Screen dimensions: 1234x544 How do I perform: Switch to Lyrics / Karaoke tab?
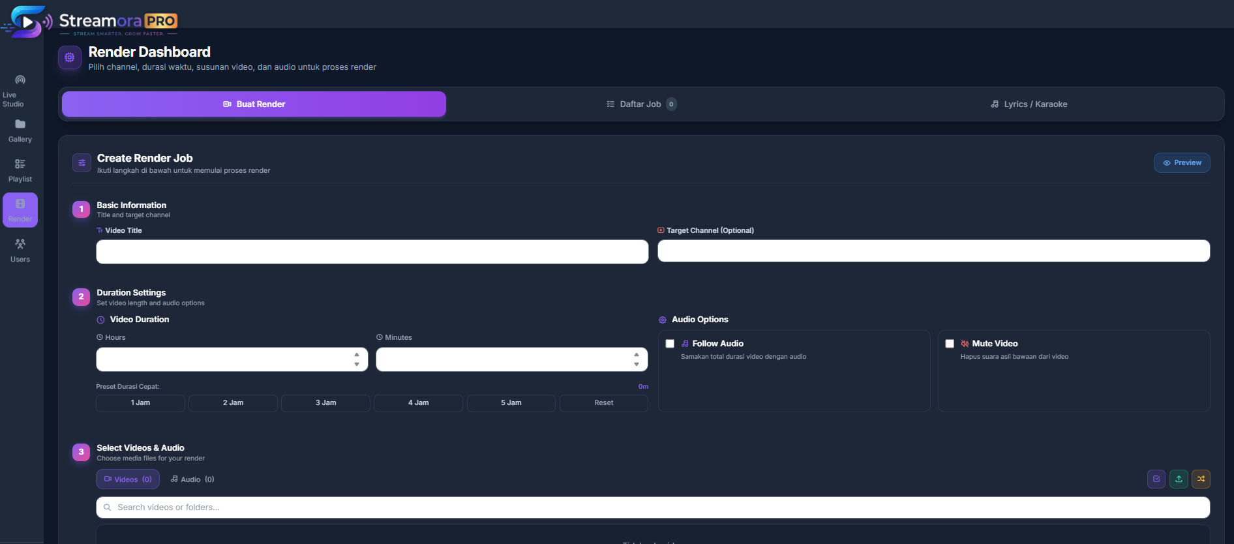1029,104
